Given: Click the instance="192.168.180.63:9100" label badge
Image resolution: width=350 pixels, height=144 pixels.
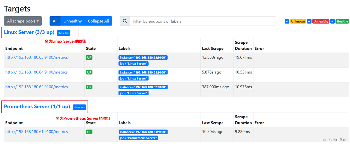Looking at the screenshot, I should 143,57.
